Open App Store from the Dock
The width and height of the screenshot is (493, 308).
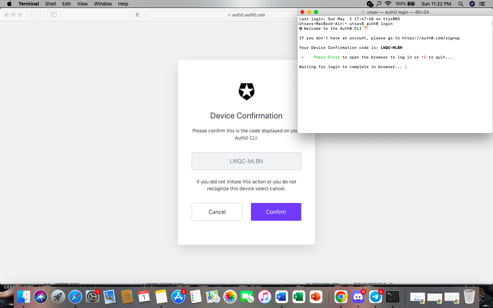coord(178,297)
